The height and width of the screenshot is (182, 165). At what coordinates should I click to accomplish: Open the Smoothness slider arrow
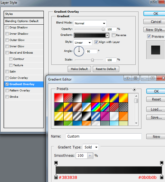tap(90, 156)
